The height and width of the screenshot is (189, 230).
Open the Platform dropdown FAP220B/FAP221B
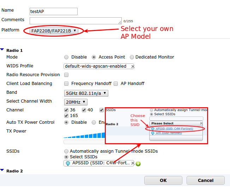point(54,31)
